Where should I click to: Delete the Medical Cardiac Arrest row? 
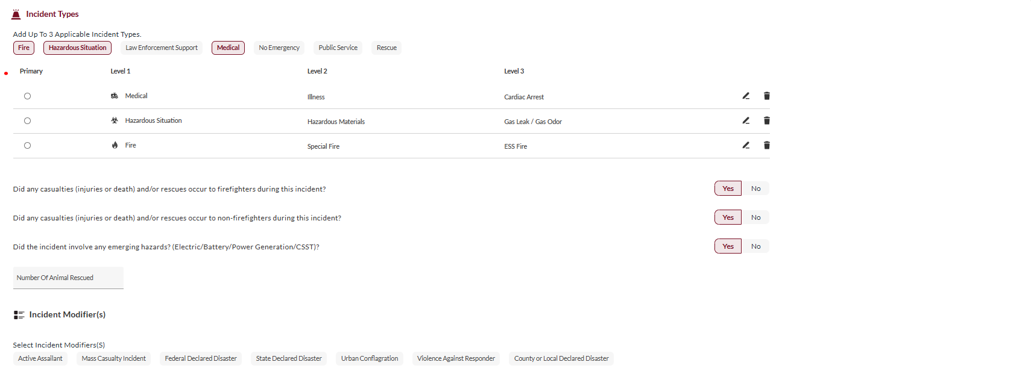click(x=766, y=96)
